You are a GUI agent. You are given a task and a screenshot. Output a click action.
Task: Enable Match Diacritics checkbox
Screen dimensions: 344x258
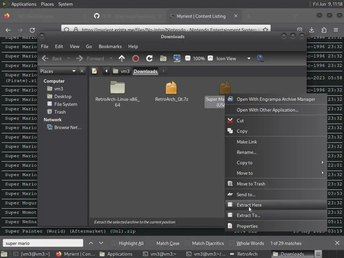click(187, 243)
